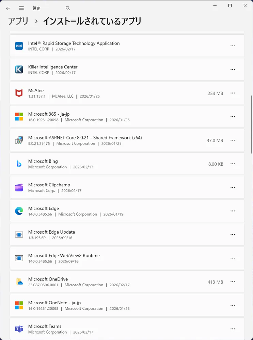Open more options for Microsoft Edge
This screenshot has height=340, width=253.
click(x=233, y=211)
